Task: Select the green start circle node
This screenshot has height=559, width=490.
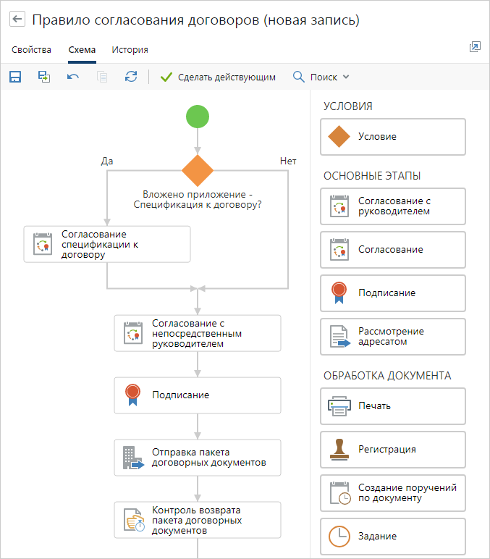Action: [197, 117]
